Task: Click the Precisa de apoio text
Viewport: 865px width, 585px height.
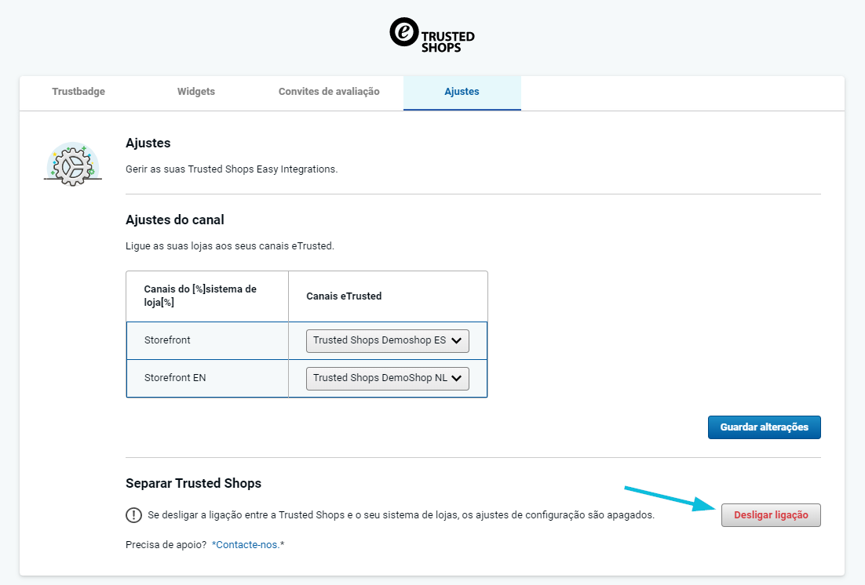Action: click(166, 545)
